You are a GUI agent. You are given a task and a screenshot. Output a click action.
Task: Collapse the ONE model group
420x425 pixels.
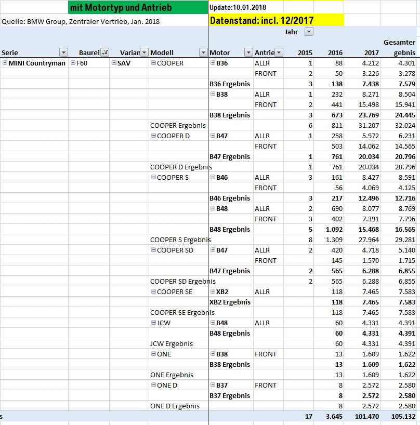pos(153,354)
